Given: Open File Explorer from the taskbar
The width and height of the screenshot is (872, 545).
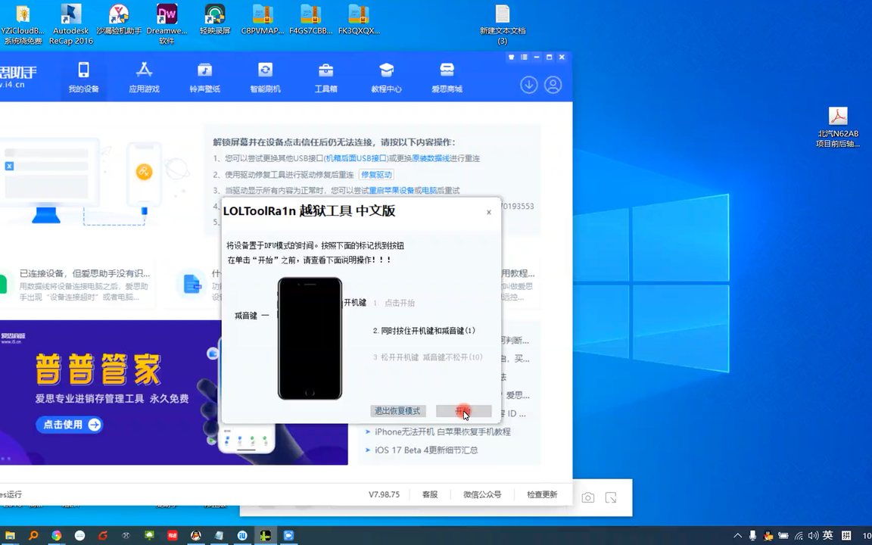Looking at the screenshot, I should [x=10, y=536].
